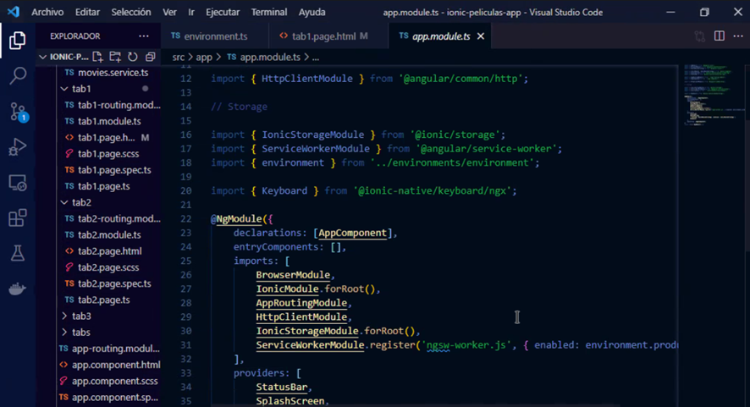Open the Ayuda menu
750x407 pixels.
[312, 12]
